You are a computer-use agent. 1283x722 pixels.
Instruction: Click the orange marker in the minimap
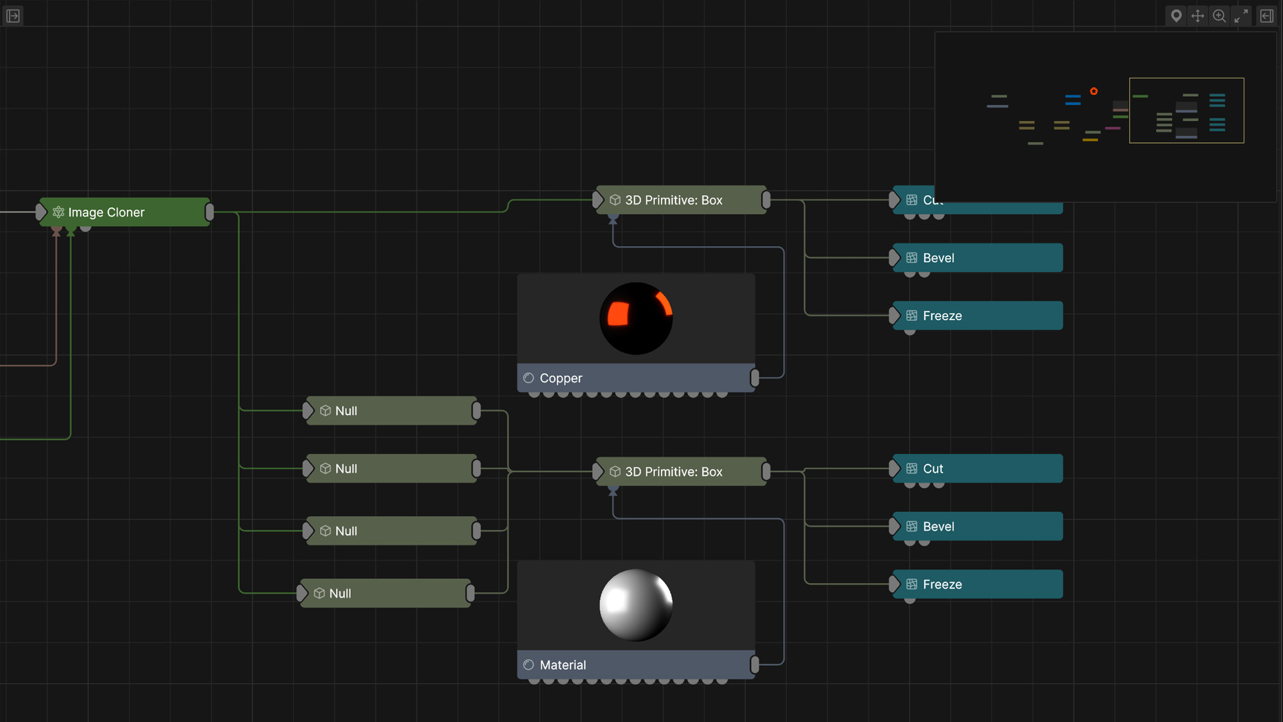[x=1094, y=91]
